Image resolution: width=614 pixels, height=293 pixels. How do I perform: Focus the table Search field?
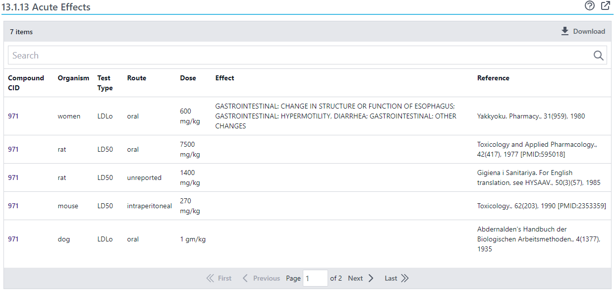click(307, 56)
